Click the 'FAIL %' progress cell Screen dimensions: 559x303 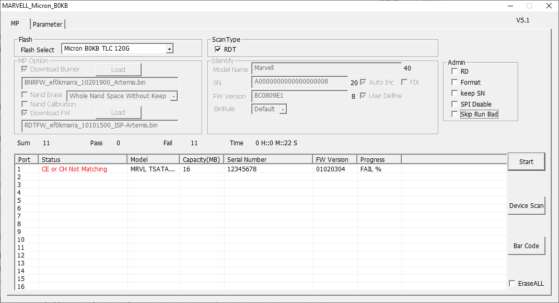[371, 169]
